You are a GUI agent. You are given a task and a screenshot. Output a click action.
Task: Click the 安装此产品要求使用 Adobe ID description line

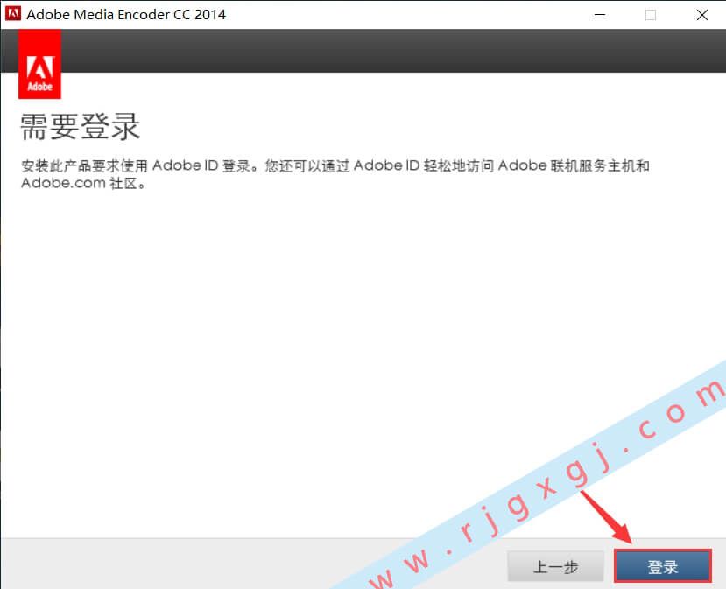click(335, 165)
